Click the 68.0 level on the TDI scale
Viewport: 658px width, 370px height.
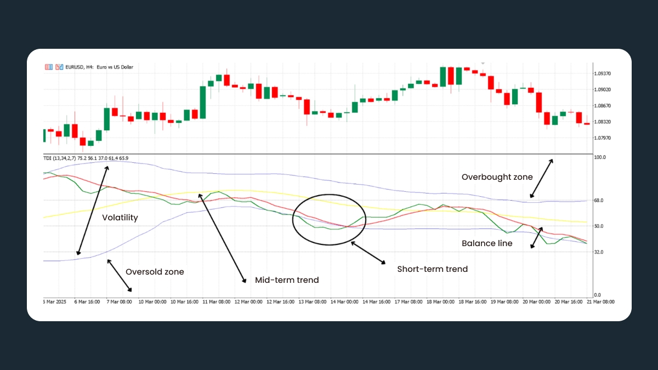[x=599, y=201]
